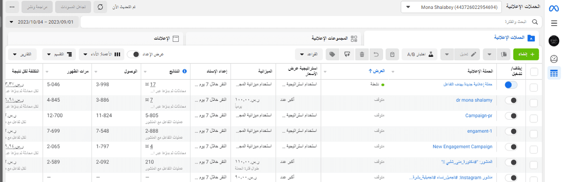This screenshot has height=182, width=563.
Task: Check the select-all checkbox in the table header
Action: [x=533, y=71]
